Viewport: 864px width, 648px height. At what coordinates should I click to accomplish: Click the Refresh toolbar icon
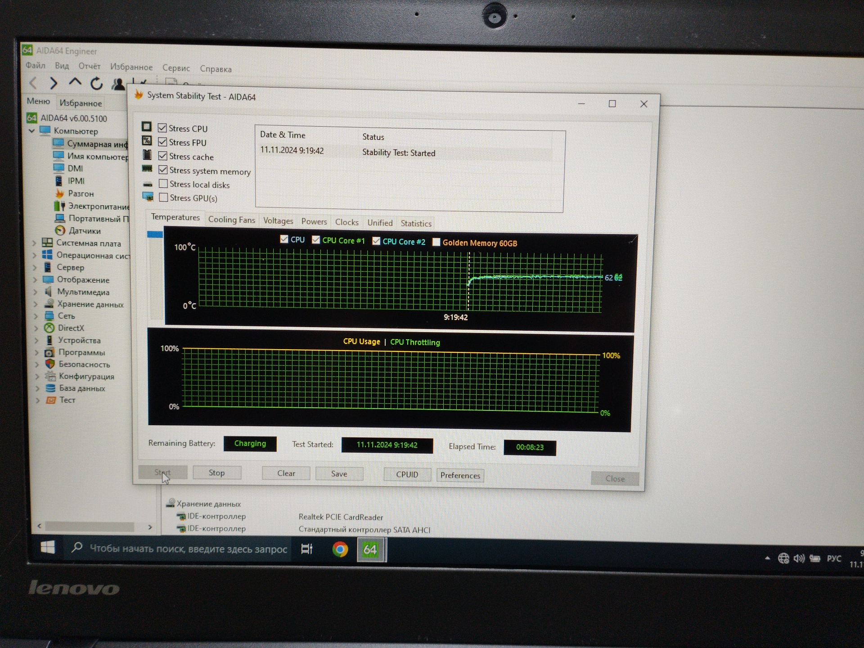96,84
